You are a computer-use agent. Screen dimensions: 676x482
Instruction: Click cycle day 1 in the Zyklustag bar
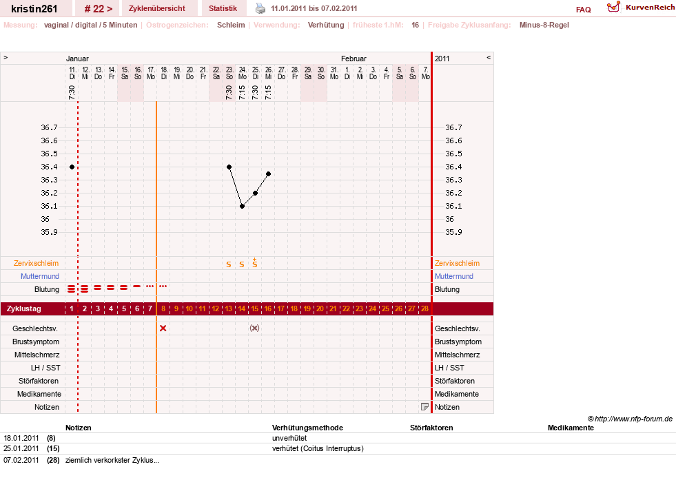click(x=72, y=309)
